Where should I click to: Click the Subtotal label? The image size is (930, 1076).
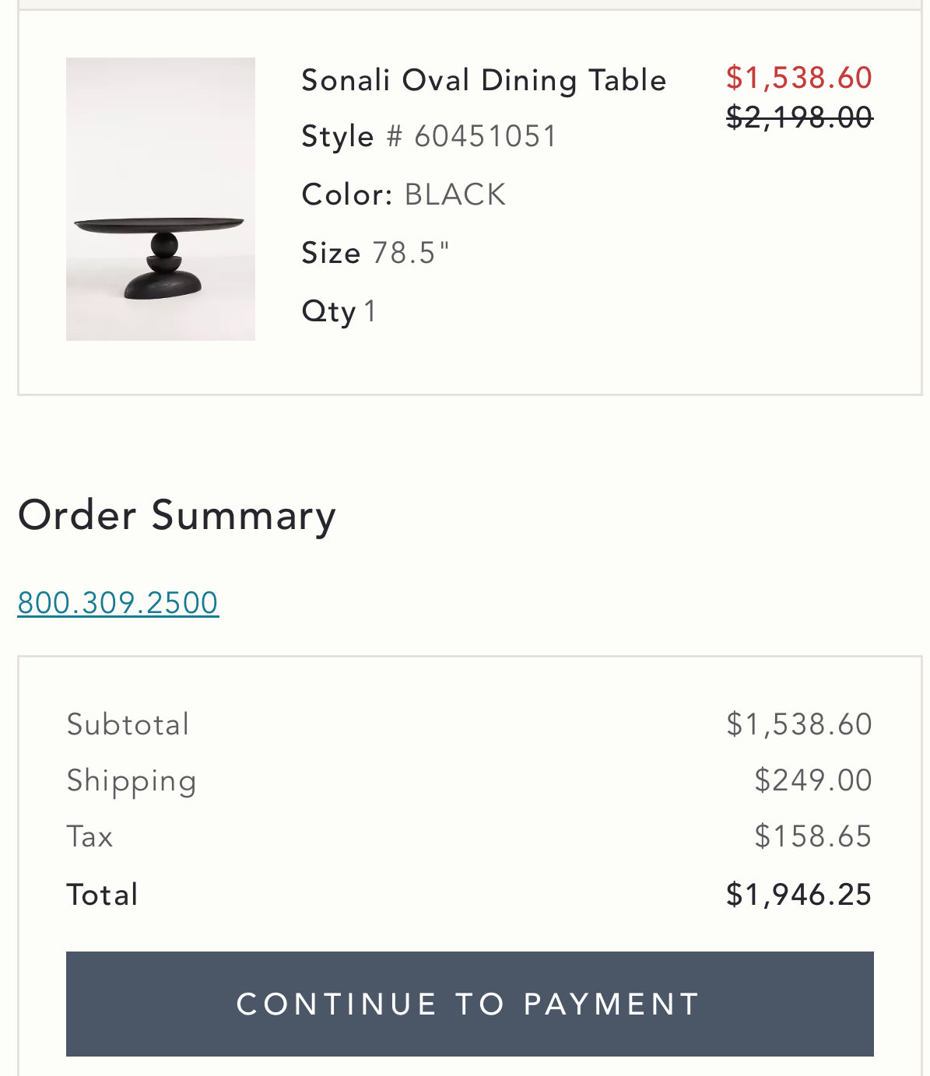point(128,724)
